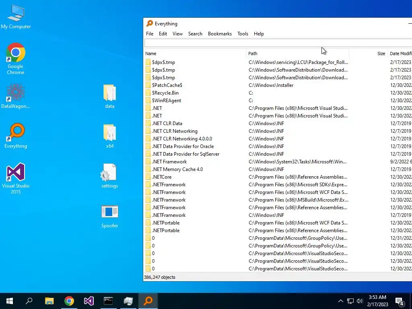Viewport: 412px width, 309px height.
Task: Select .NET Data Provider for SqlServer
Action: pyautogui.click(x=278, y=154)
